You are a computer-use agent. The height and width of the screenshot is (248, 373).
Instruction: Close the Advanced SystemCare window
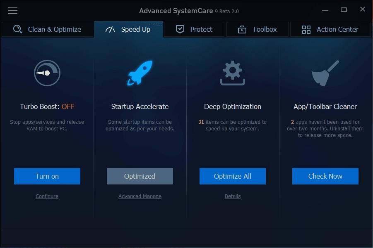pyautogui.click(x=363, y=9)
